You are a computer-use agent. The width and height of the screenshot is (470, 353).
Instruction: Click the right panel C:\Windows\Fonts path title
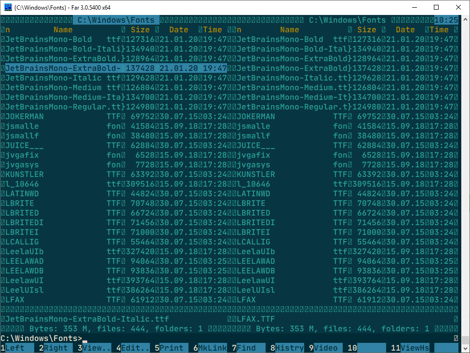(x=348, y=20)
